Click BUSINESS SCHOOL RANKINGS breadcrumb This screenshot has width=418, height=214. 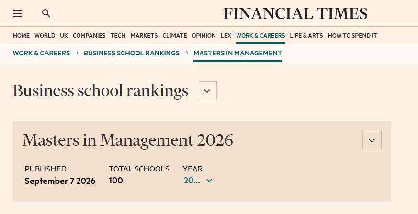132,53
